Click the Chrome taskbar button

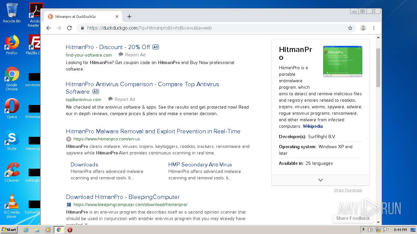(59, 230)
